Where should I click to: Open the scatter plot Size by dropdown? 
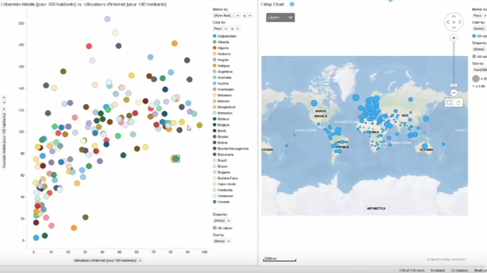pos(222,241)
